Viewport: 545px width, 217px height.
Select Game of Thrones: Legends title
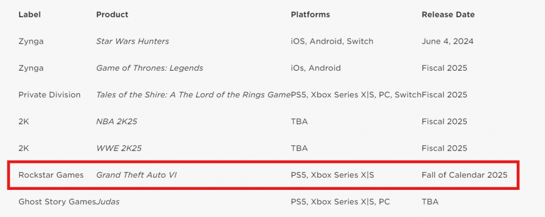click(150, 68)
